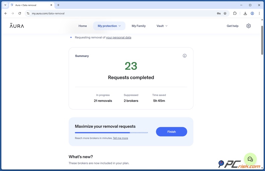Open the Tell me more link
The image size is (265, 171).
(x=120, y=138)
